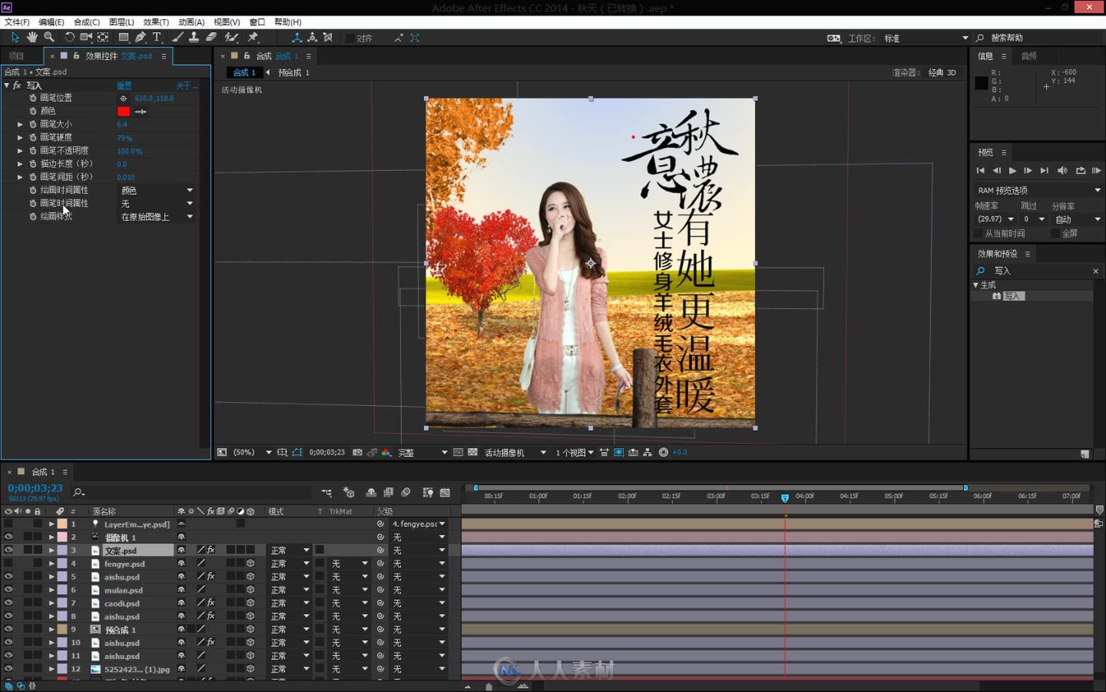Open the 编辑(E) menu
The height and width of the screenshot is (692, 1106).
pos(51,22)
